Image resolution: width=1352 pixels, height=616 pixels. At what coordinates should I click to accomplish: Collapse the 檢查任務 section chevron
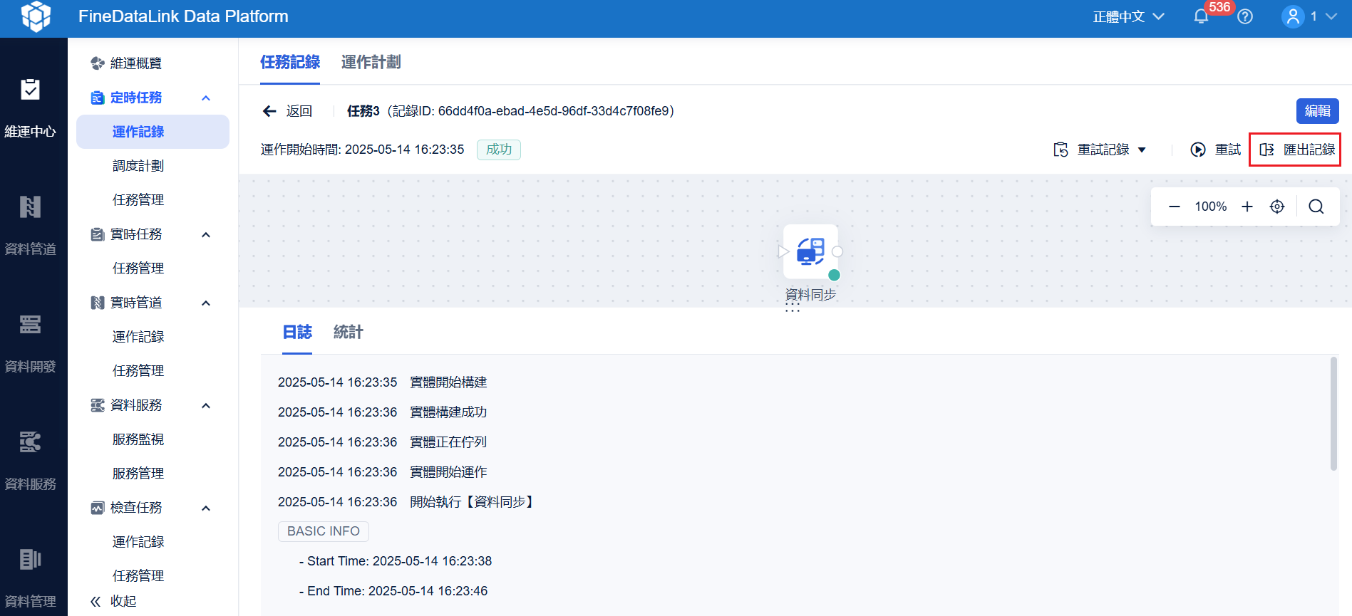point(206,508)
